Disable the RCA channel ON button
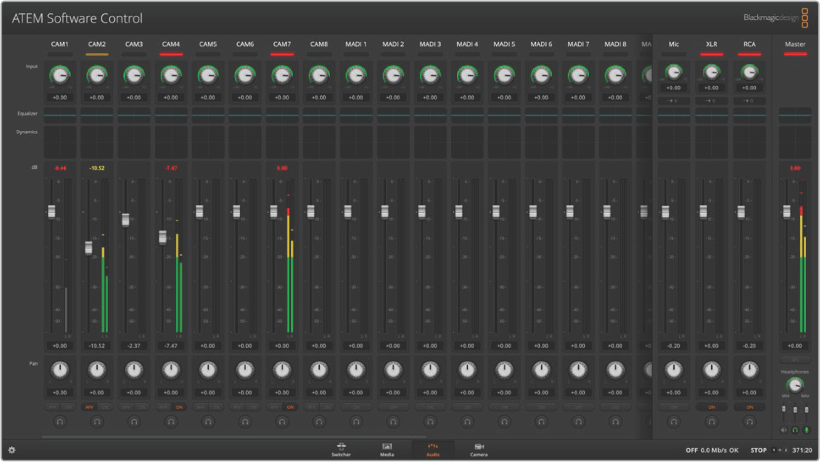 [749, 407]
